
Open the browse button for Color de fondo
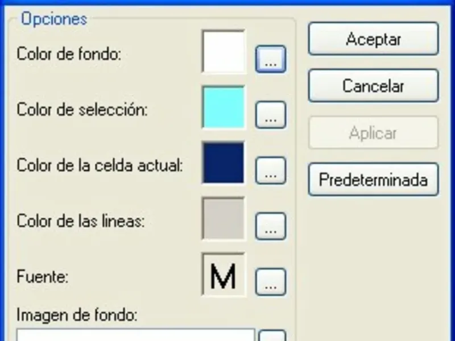point(270,59)
